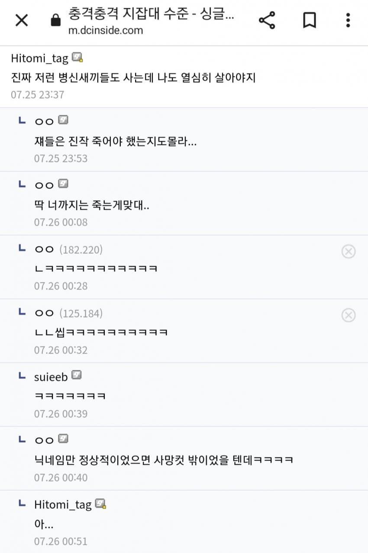This screenshot has height=553, width=368.
Task: Open suieeb's user profile
Action: point(51,377)
